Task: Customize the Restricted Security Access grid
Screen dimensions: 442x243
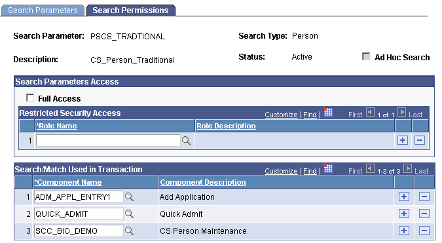Action: click(281, 115)
